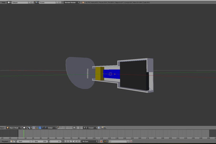The height and width of the screenshot is (144, 216).
Task: Click frame 100 on the timeline ruler
Action: pos(94,138)
